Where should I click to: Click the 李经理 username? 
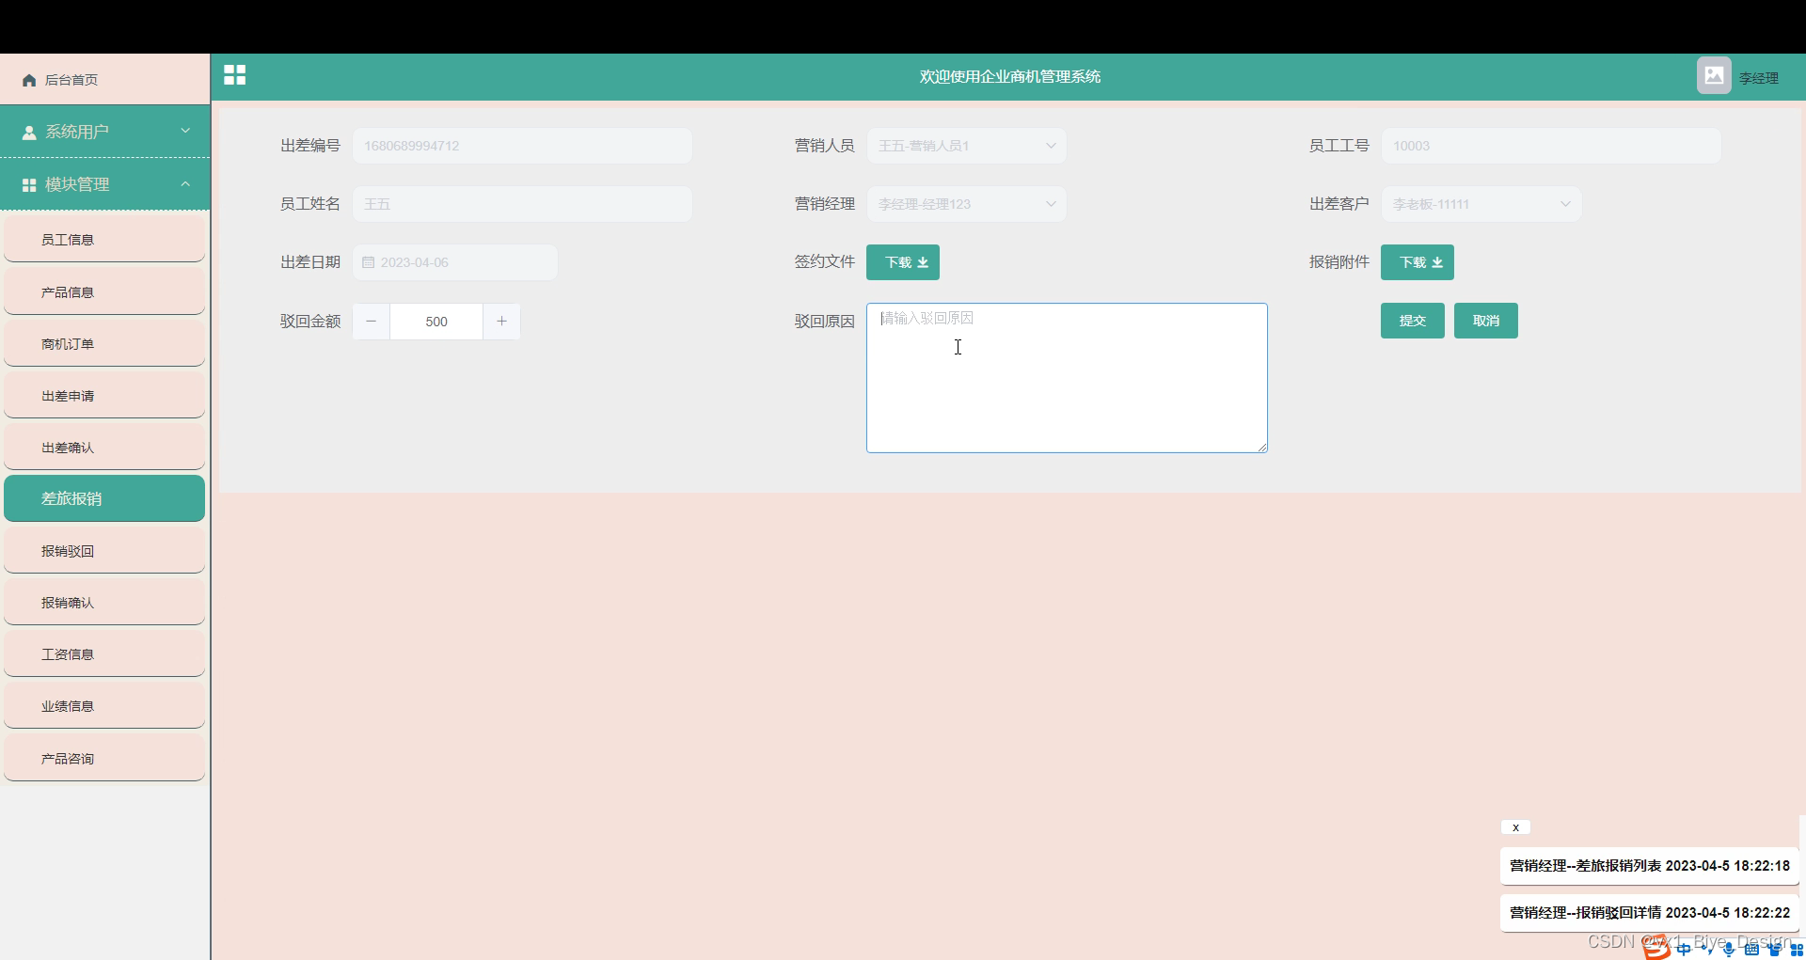pyautogui.click(x=1758, y=78)
